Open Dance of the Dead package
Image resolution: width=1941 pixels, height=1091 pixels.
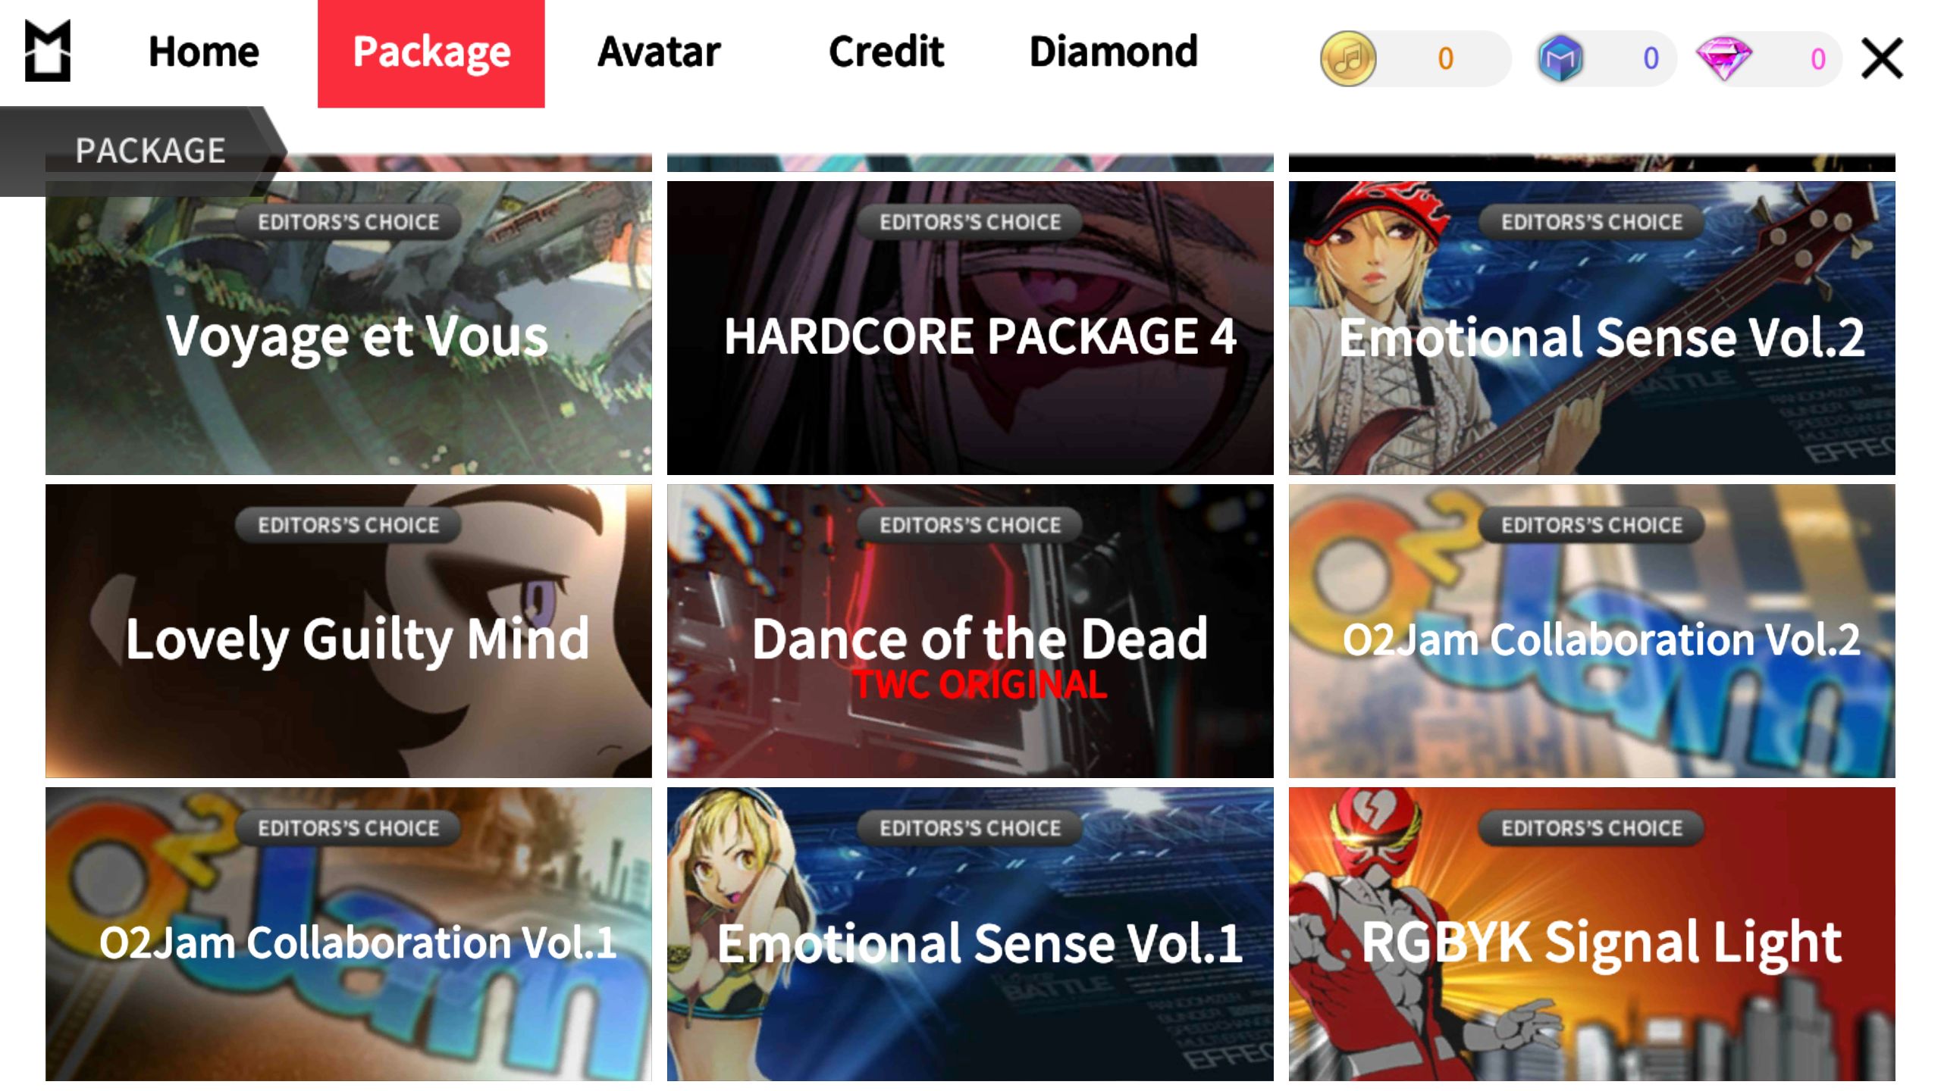(x=970, y=631)
